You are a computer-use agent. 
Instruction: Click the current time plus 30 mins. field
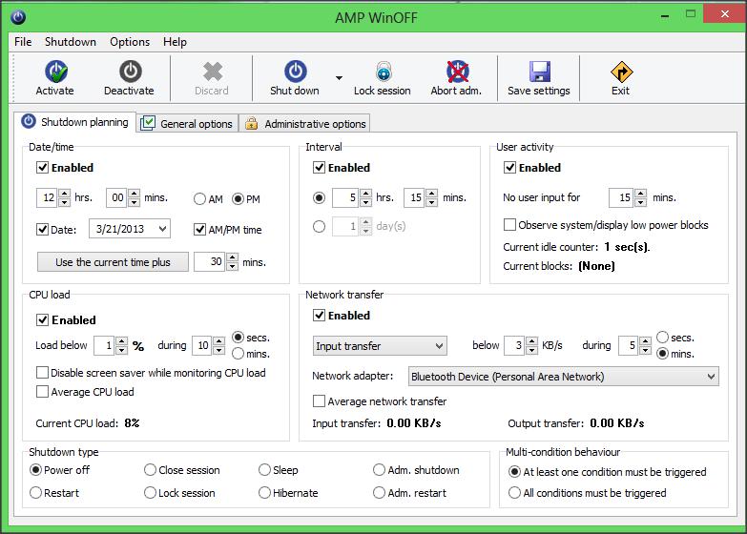point(210,261)
